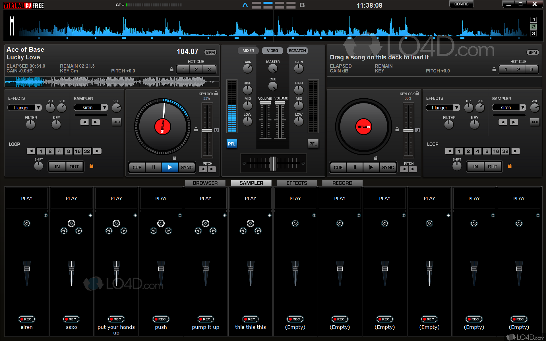
Task: Open the EFFECTS tab
Action: [x=297, y=183]
